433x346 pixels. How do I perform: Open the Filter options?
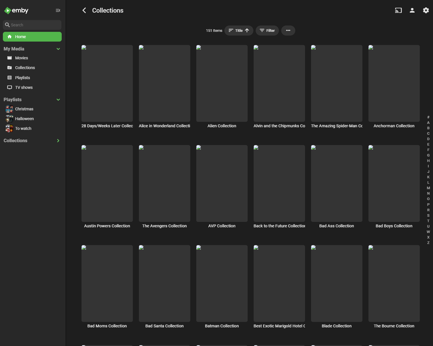click(x=267, y=31)
